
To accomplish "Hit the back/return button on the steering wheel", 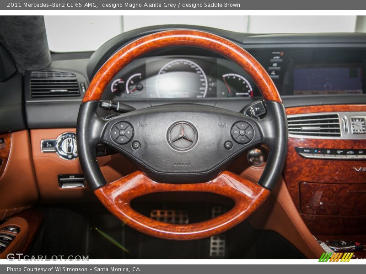I will [x=136, y=145].
